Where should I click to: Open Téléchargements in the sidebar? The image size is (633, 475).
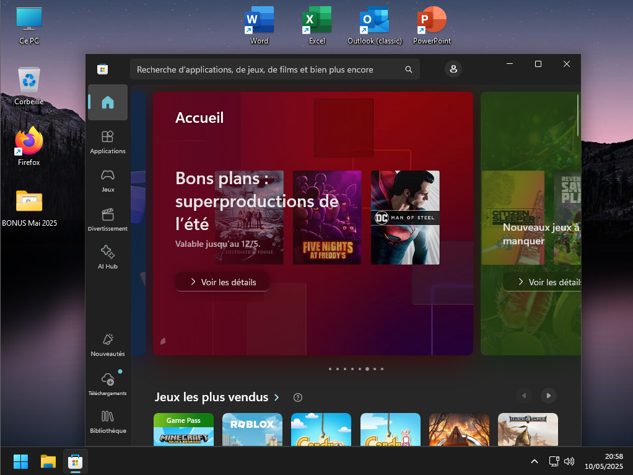[108, 384]
